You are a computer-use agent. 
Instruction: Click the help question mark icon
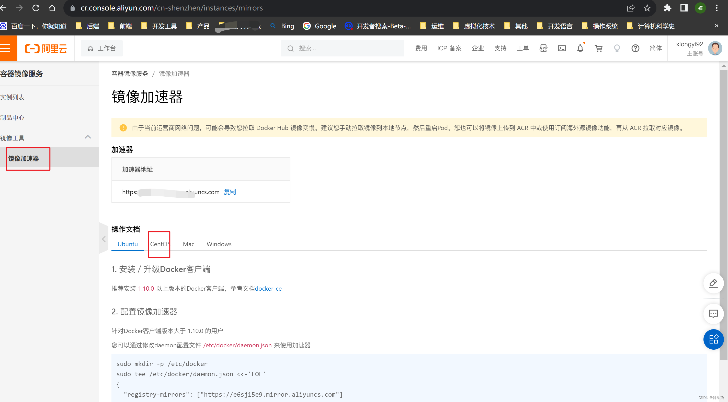[x=635, y=48]
